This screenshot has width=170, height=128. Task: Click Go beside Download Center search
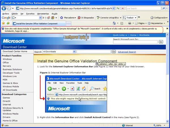click(x=114, y=52)
